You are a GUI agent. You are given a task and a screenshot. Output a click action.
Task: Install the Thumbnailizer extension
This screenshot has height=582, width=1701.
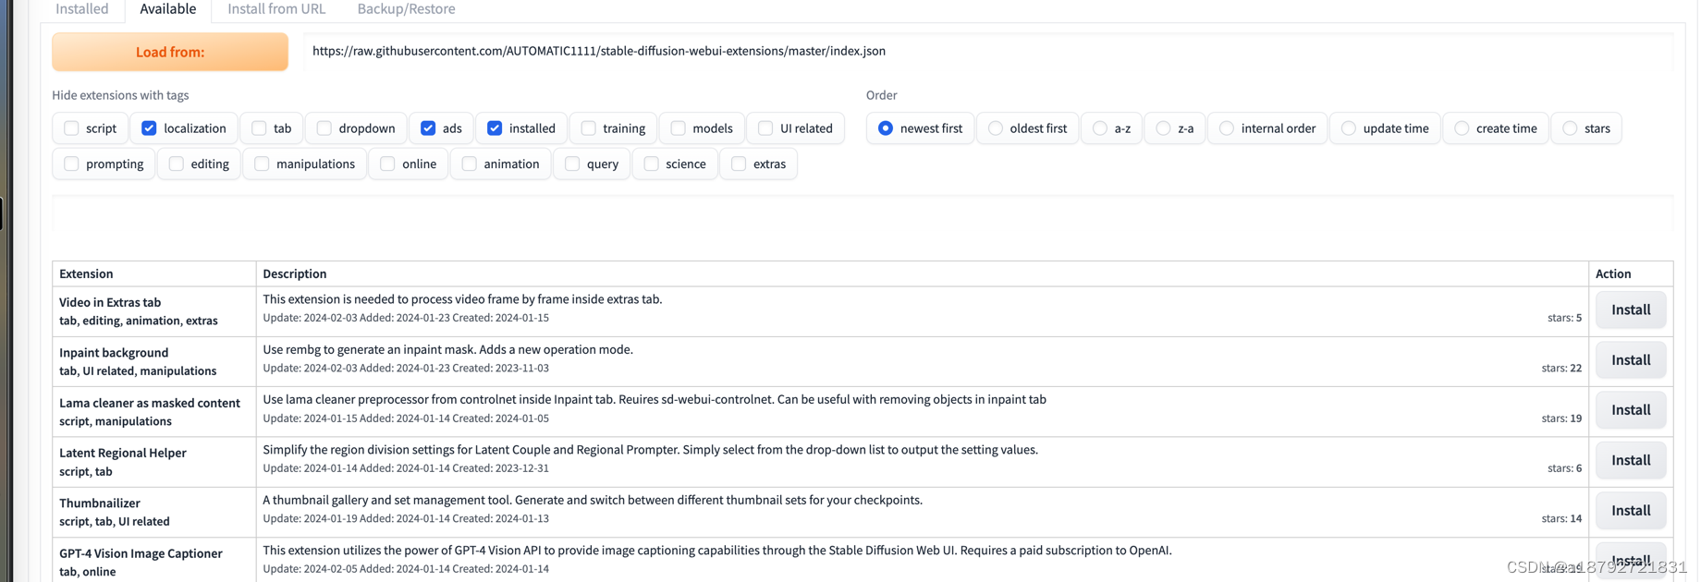tap(1631, 511)
